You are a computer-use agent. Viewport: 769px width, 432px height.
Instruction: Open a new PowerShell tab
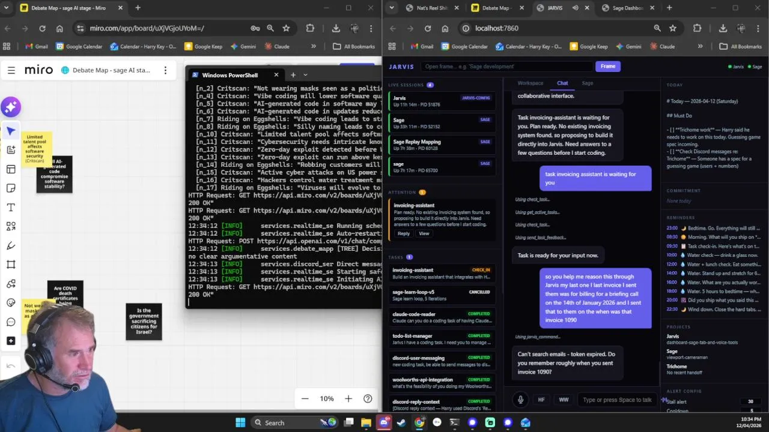pyautogui.click(x=293, y=75)
